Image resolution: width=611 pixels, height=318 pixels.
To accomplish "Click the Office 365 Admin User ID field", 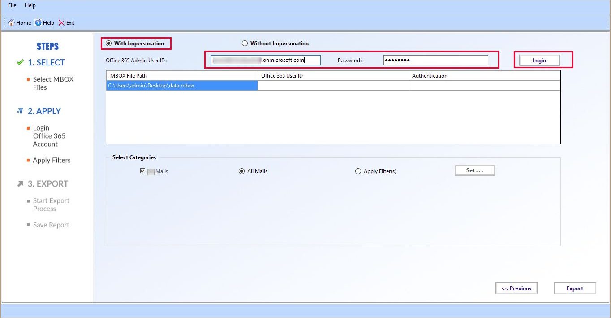I will (x=266, y=60).
